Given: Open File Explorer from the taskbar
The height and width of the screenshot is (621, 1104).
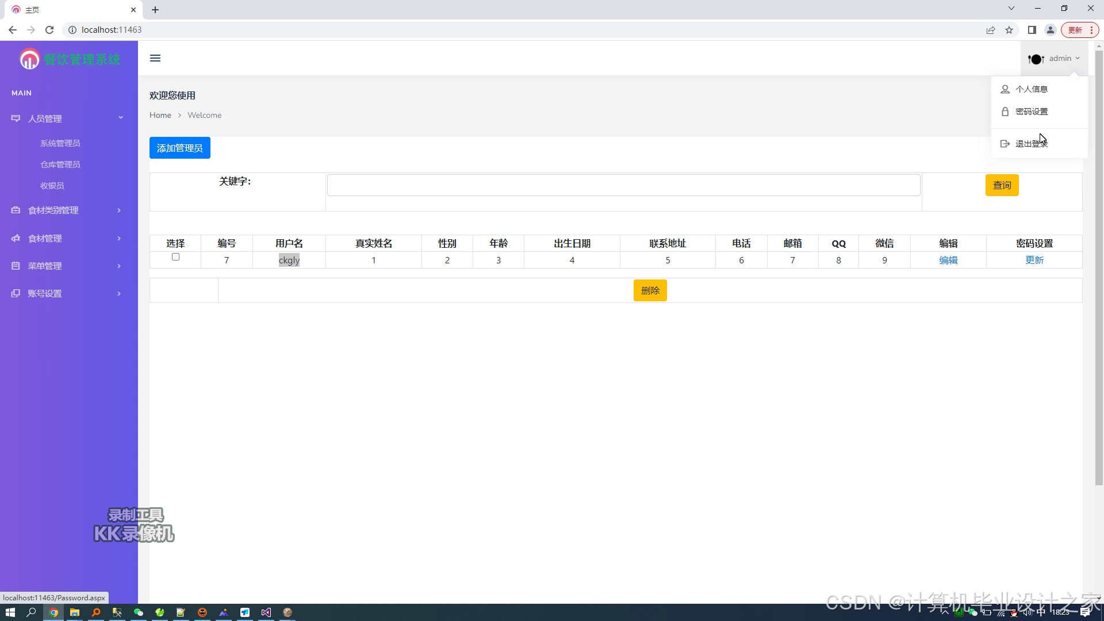Looking at the screenshot, I should pyautogui.click(x=75, y=612).
